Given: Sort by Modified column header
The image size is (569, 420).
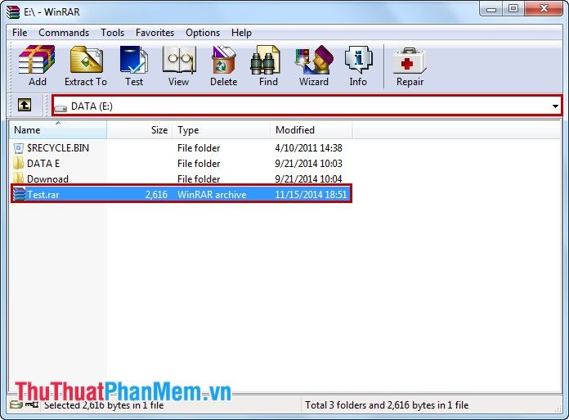Looking at the screenshot, I should 311,129.
